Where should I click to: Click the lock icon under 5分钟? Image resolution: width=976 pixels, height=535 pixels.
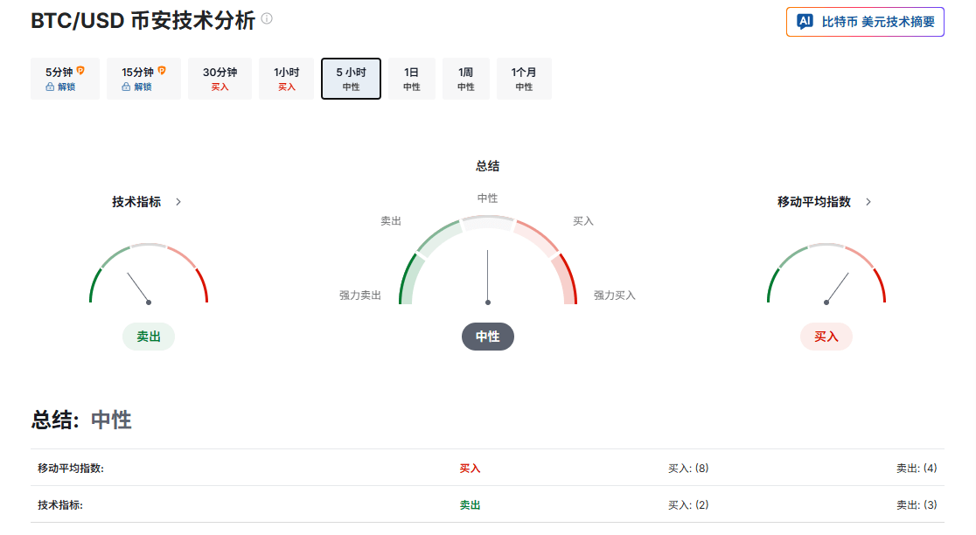[x=50, y=87]
